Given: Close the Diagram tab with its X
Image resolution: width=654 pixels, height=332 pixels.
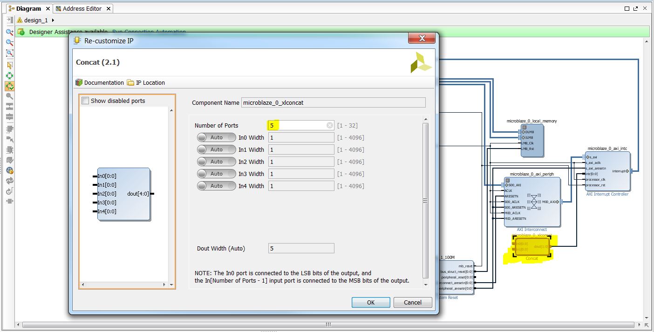Looking at the screenshot, I should click(x=48, y=9).
